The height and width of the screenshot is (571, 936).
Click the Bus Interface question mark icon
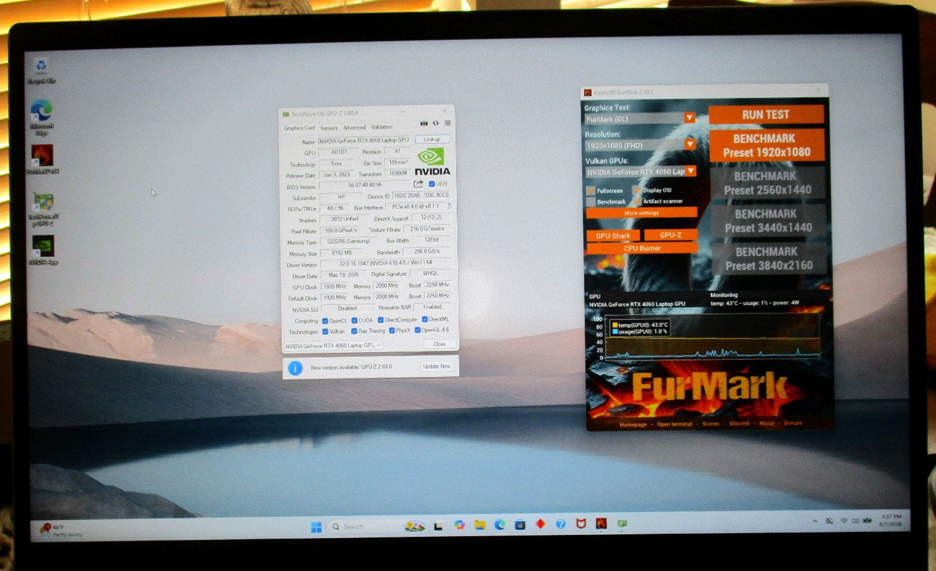tap(449, 206)
